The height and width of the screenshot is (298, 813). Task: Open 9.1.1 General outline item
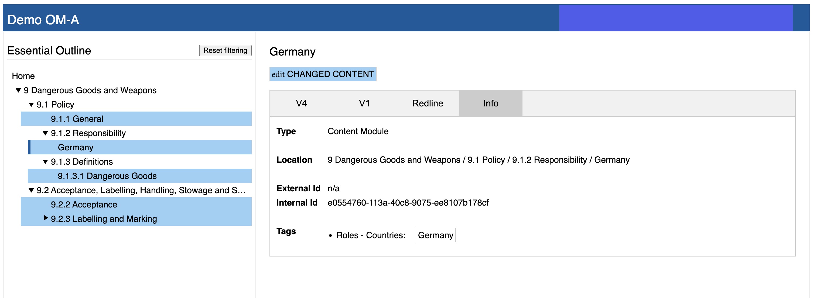[x=77, y=119]
